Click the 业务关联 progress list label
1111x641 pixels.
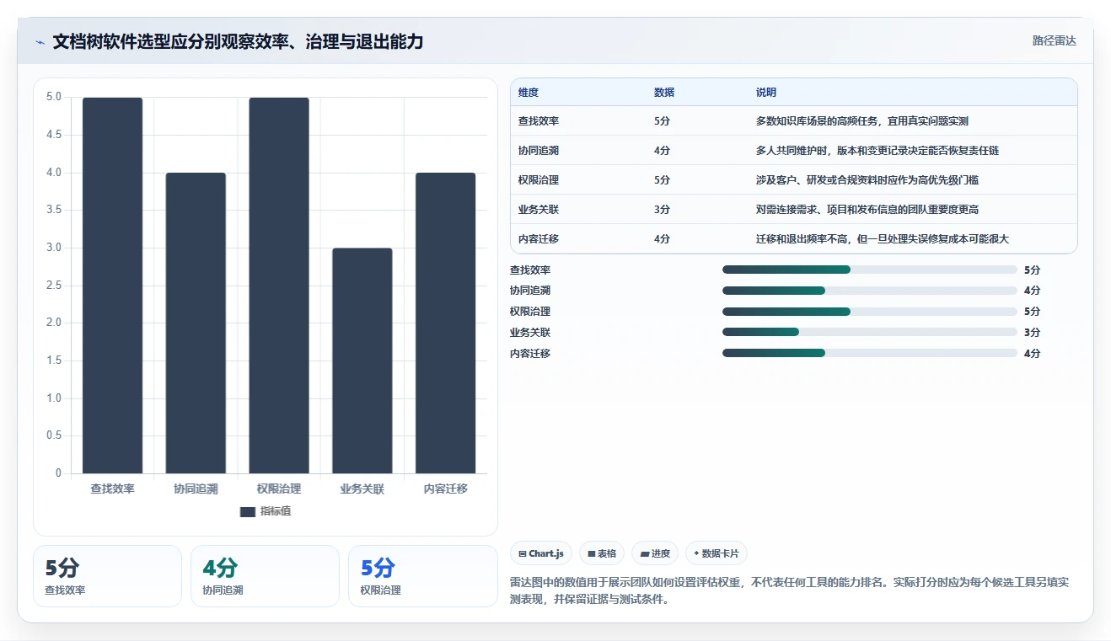pyautogui.click(x=530, y=332)
